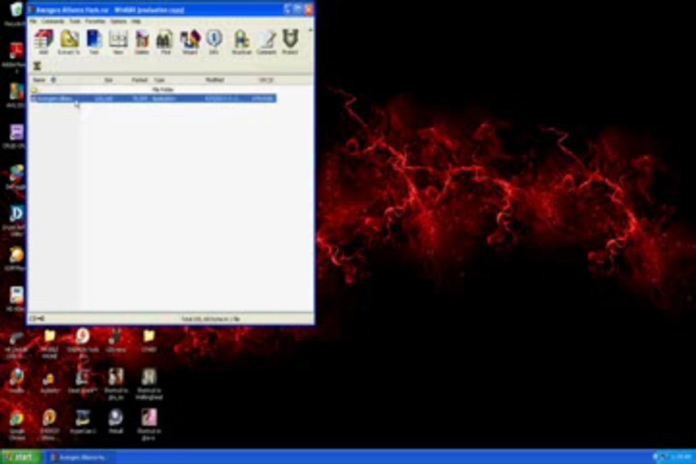This screenshot has height=464, width=696.
Task: Launch the Wizard toolbar icon
Action: tap(189, 42)
